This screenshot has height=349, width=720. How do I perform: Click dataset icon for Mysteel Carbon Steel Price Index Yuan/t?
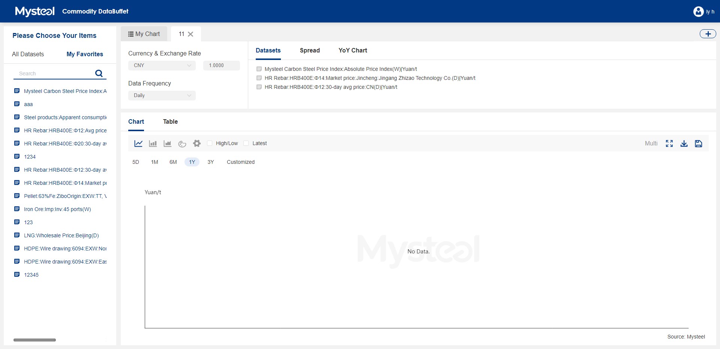259,69
